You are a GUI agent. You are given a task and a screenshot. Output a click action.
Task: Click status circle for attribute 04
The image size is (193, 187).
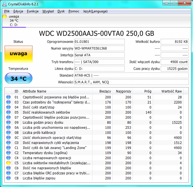[x=8, y=107]
